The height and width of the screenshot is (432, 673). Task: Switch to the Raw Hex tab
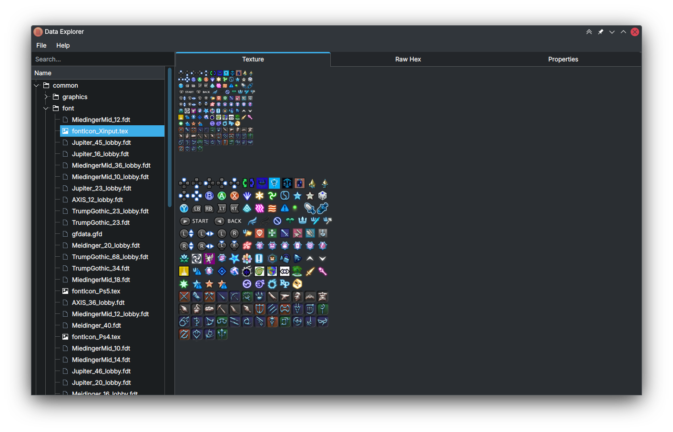(x=408, y=59)
